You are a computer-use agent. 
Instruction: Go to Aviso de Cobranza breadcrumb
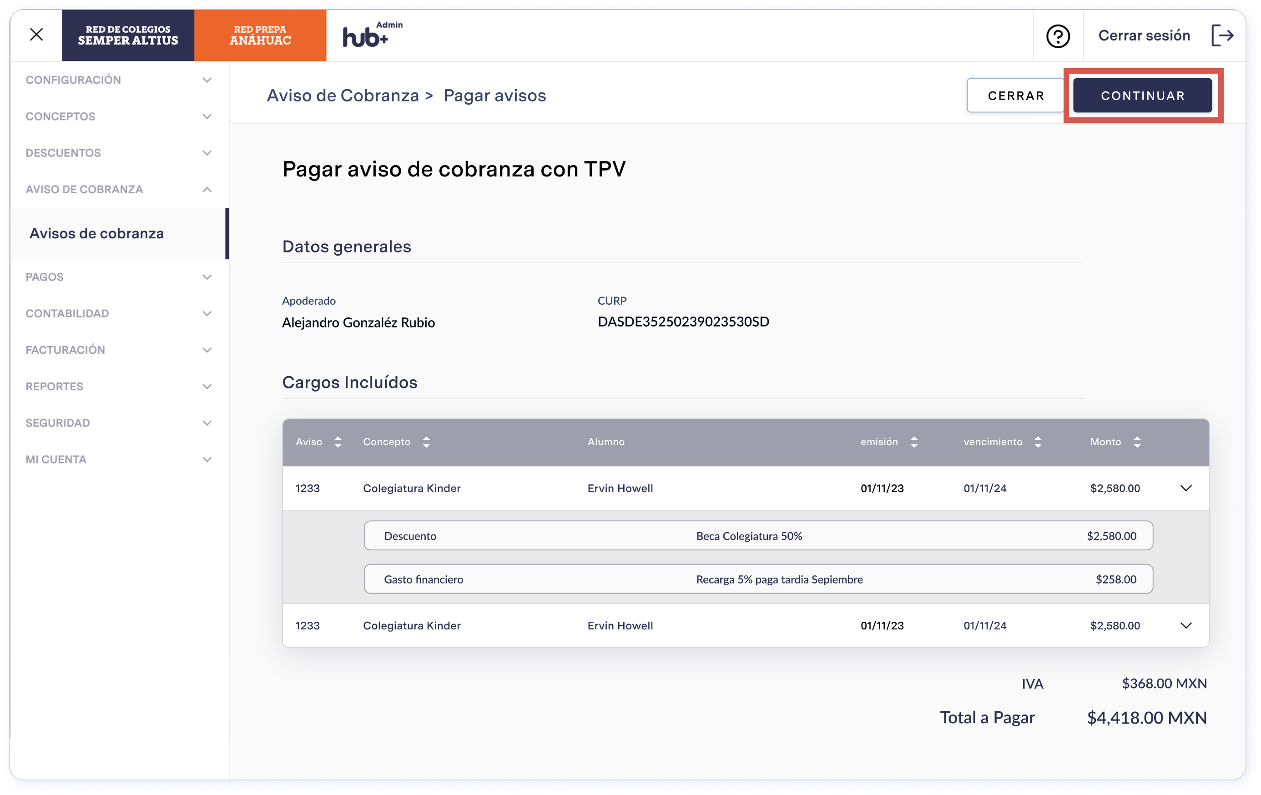[x=343, y=96]
